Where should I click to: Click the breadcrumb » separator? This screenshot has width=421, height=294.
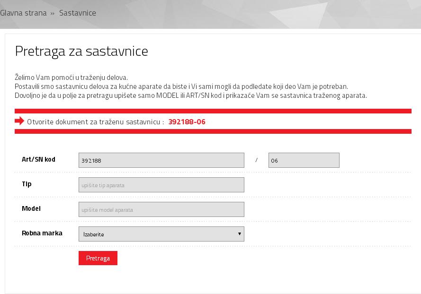53,13
